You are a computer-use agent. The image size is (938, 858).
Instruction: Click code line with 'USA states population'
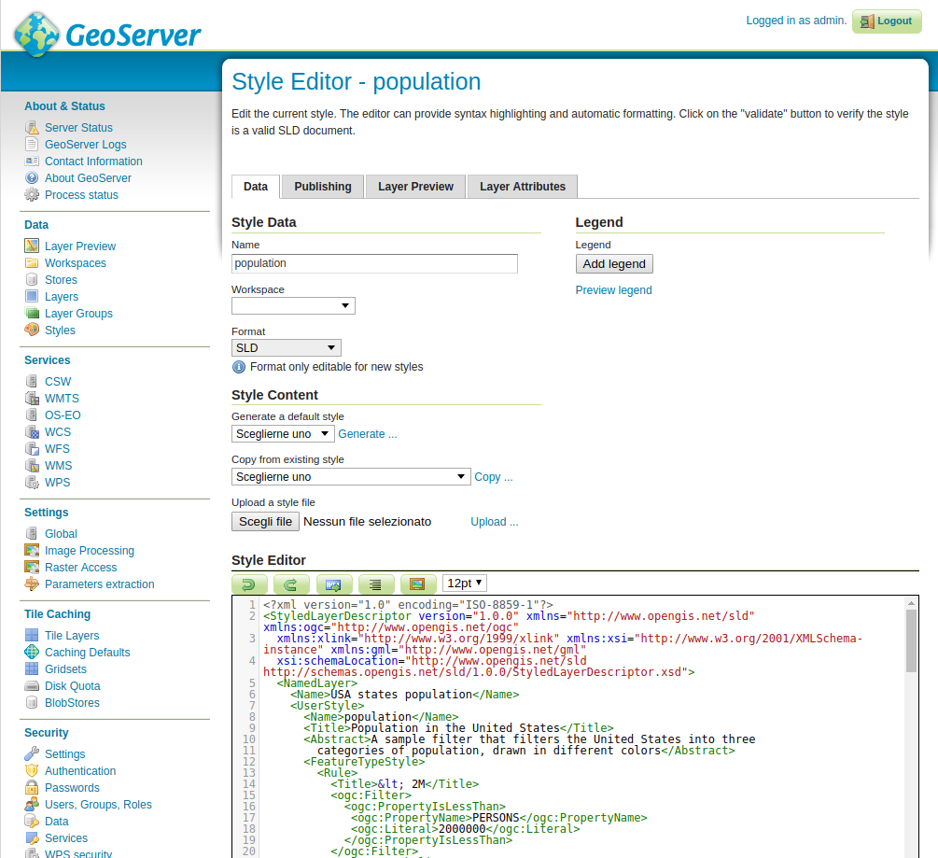click(404, 694)
